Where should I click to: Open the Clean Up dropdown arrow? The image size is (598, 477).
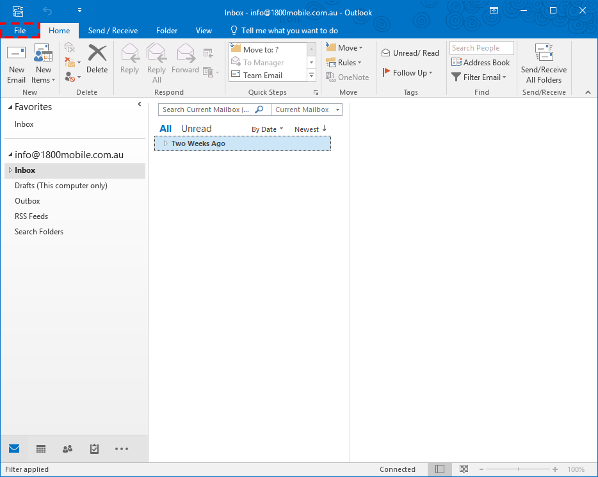tap(79, 63)
